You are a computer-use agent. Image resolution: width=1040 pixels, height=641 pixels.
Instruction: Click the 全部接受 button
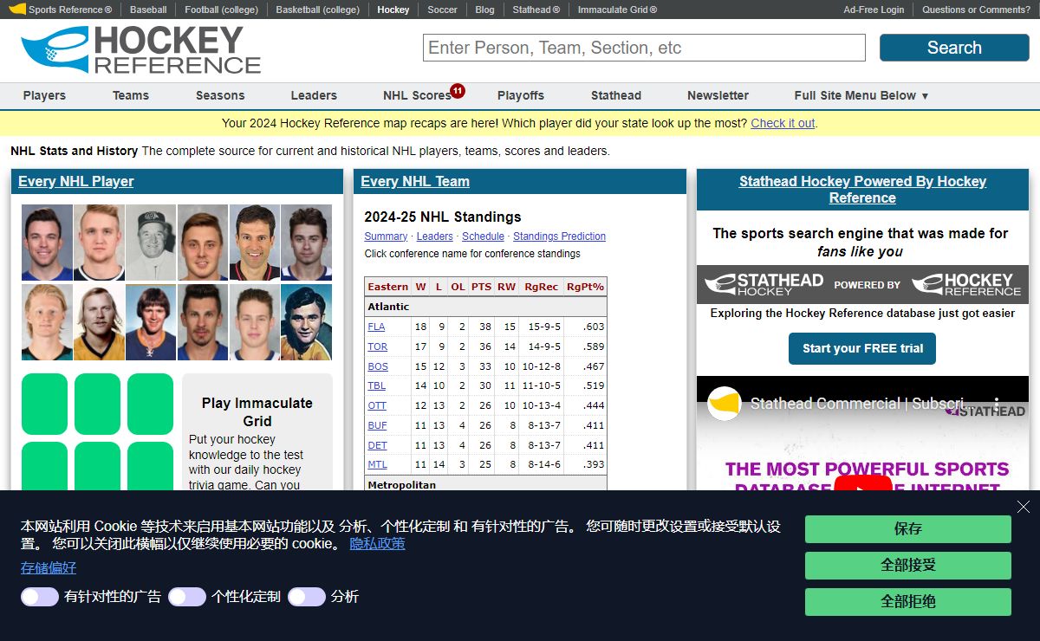tap(907, 566)
